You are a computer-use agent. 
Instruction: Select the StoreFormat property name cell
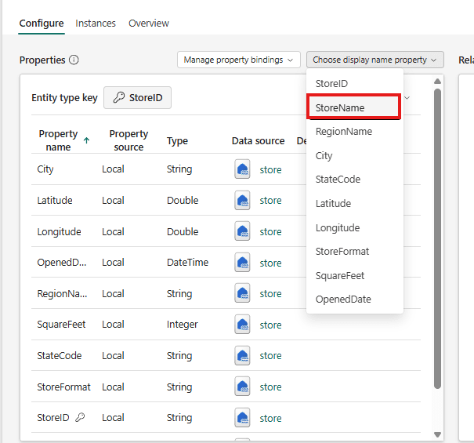pos(63,387)
